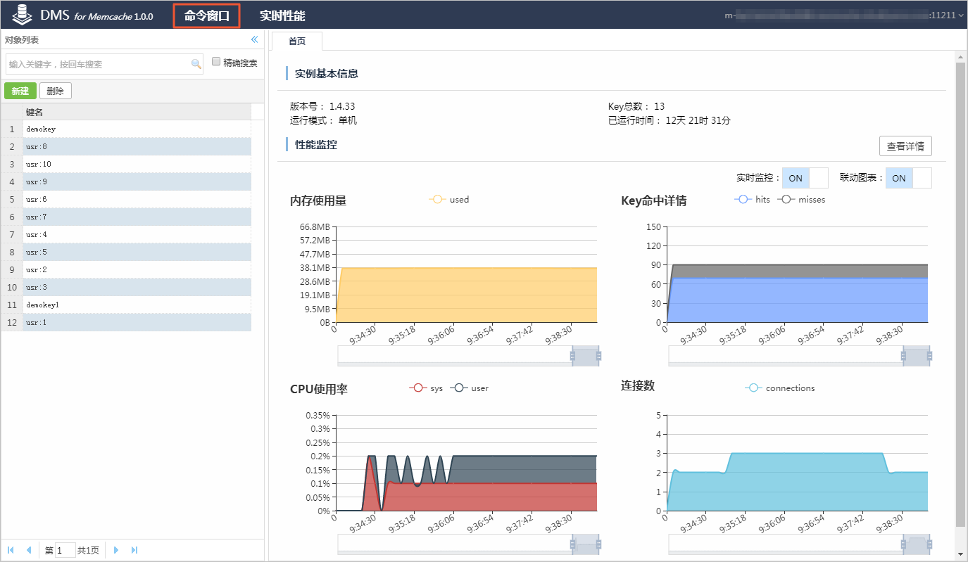Open the command window menu

207,15
